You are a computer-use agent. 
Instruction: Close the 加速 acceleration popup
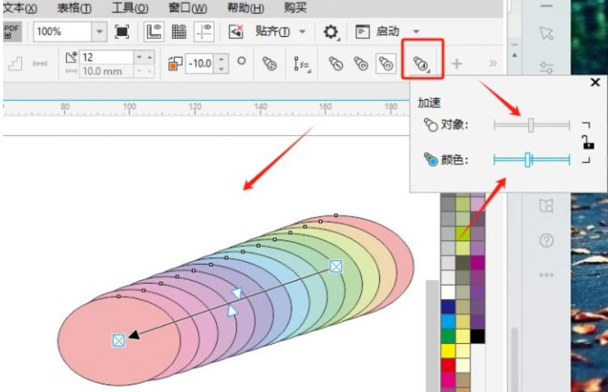pyautogui.click(x=595, y=83)
